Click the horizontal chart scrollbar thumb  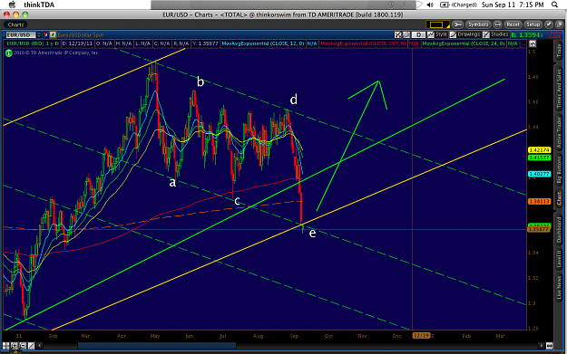(157, 346)
